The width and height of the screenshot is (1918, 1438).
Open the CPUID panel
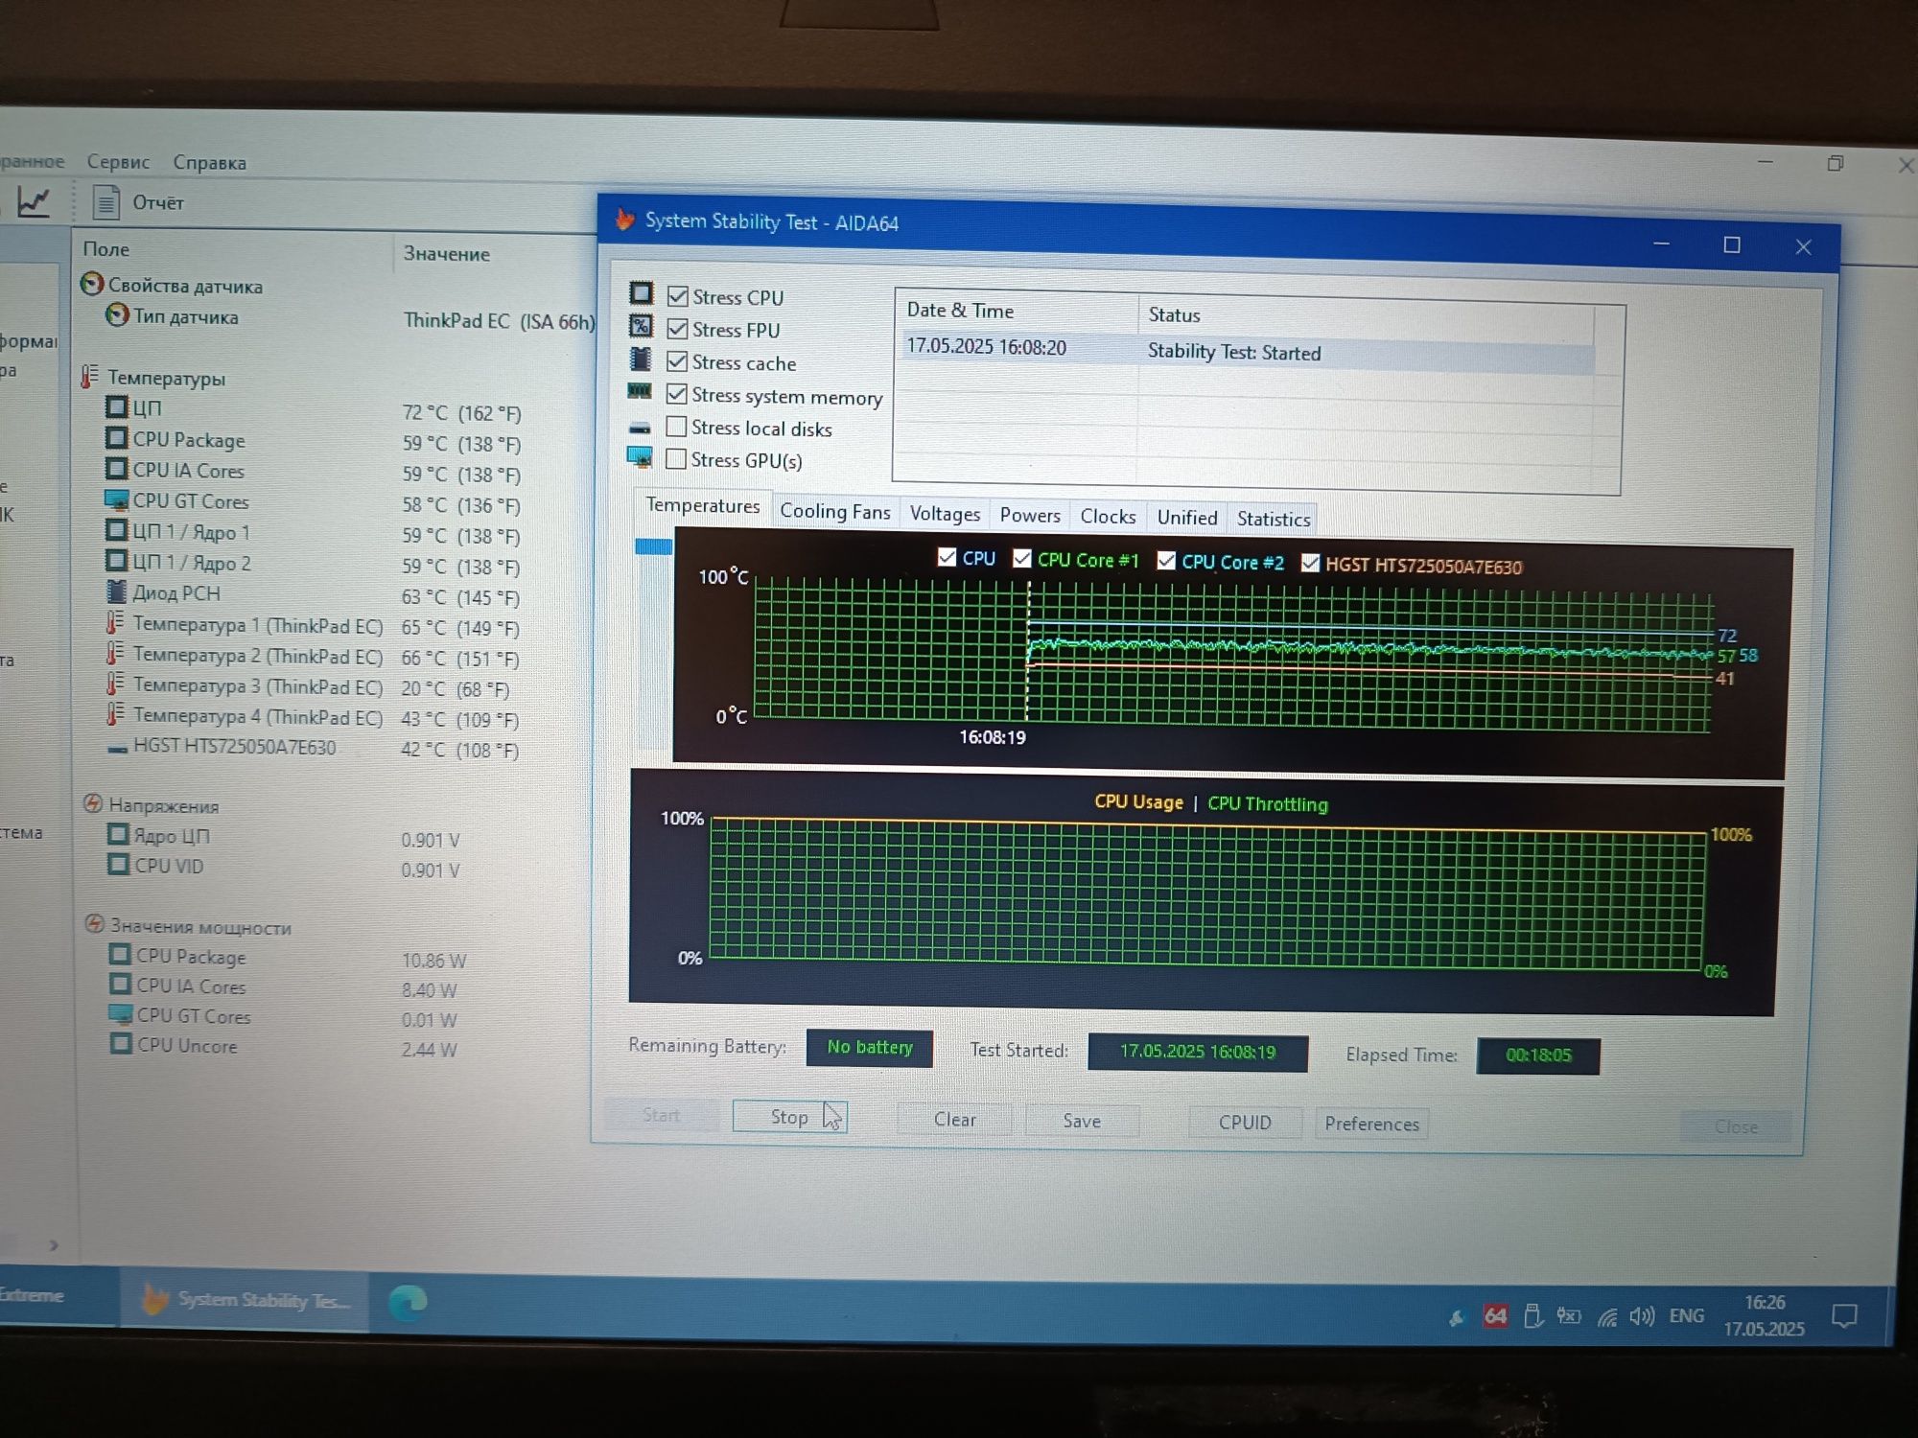1245,1123
